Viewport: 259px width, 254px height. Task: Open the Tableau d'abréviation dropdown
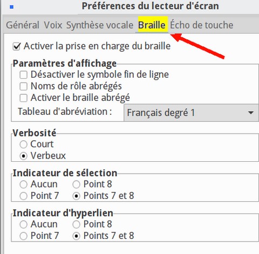coord(191,113)
